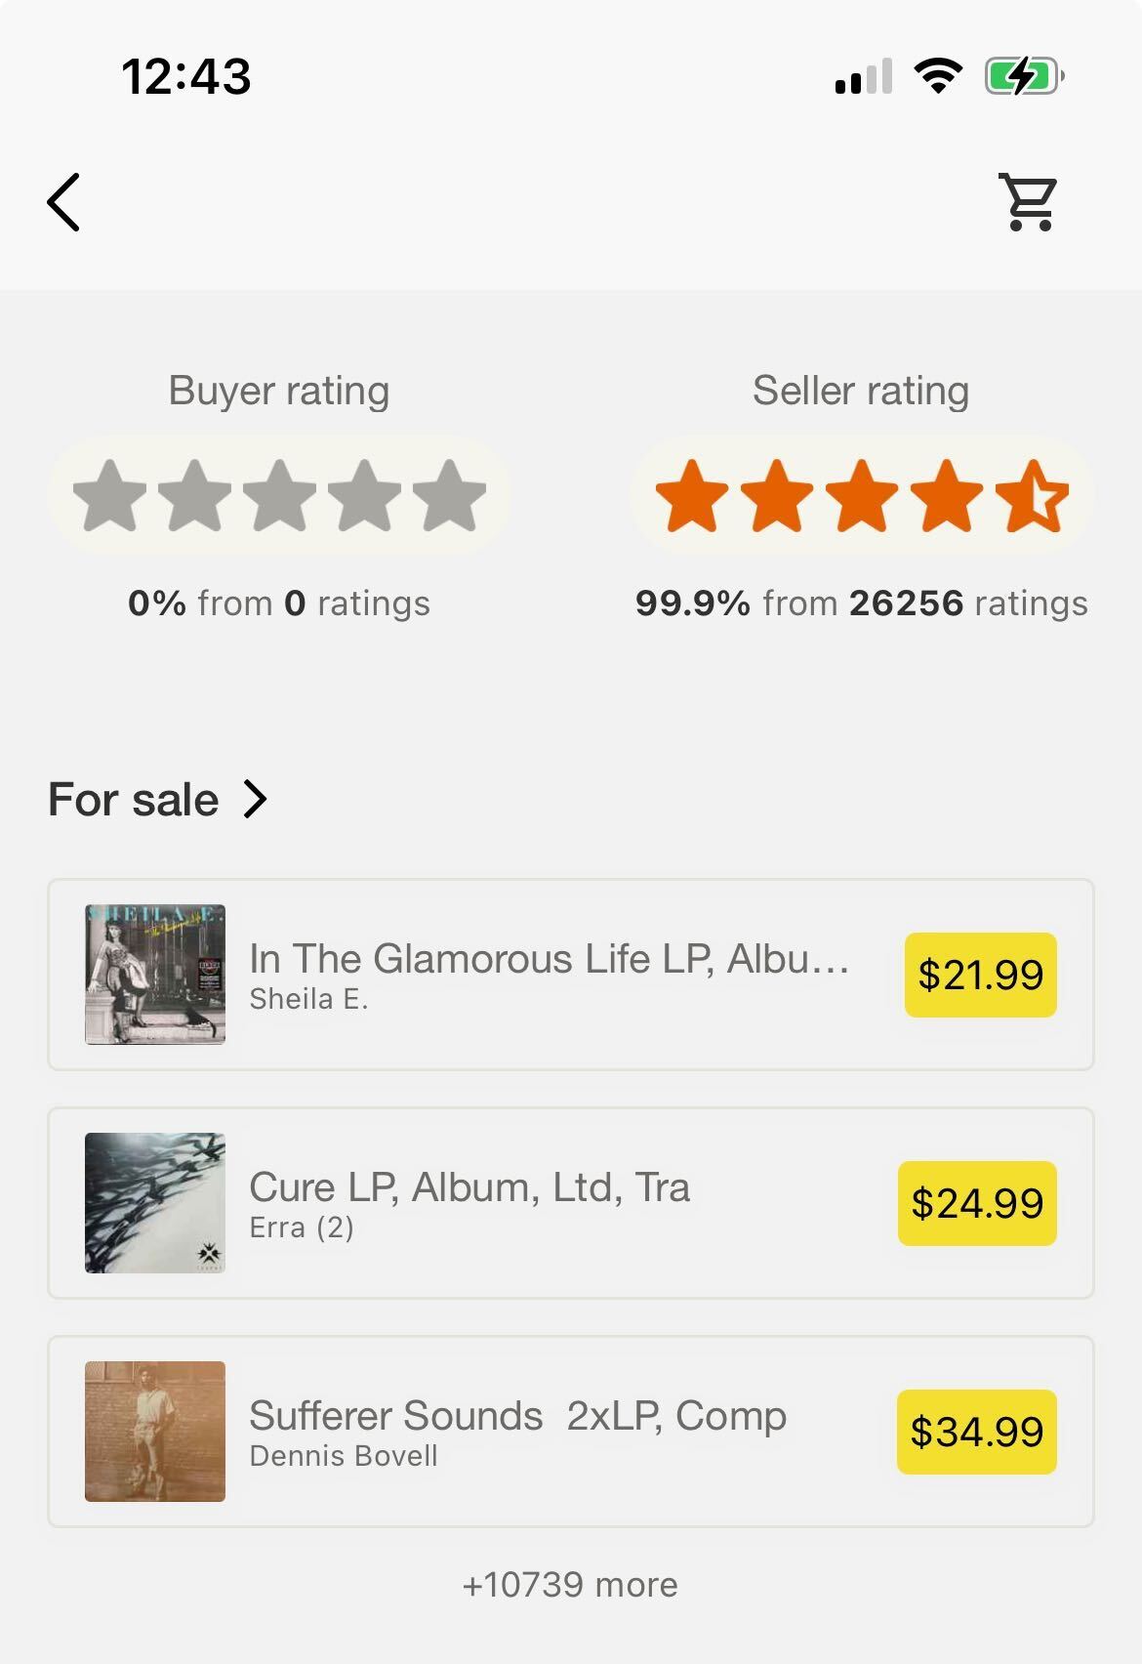Select the In The Glamorous Life listing title
The width and height of the screenshot is (1142, 1664).
click(550, 959)
